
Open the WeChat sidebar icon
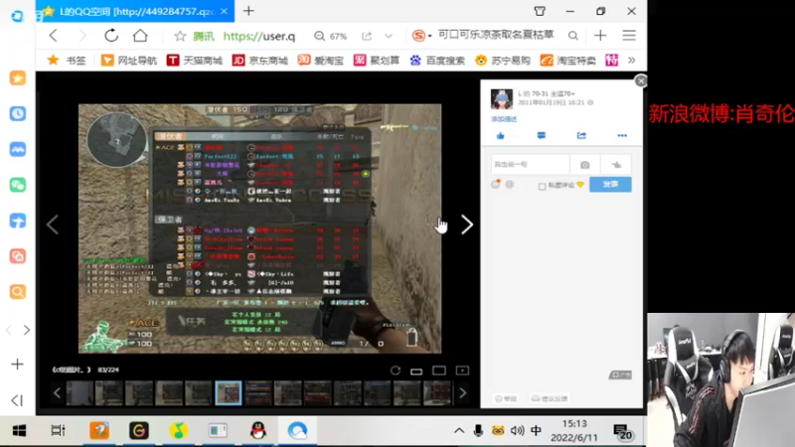(x=18, y=185)
